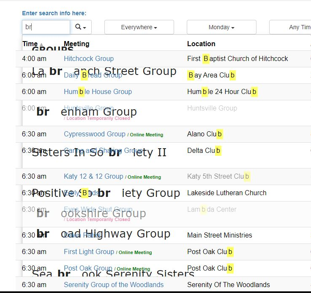Click Location Temporarily Closed under Eyes Wide Shut
The image size is (311, 293).
pyautogui.click(x=98, y=219)
